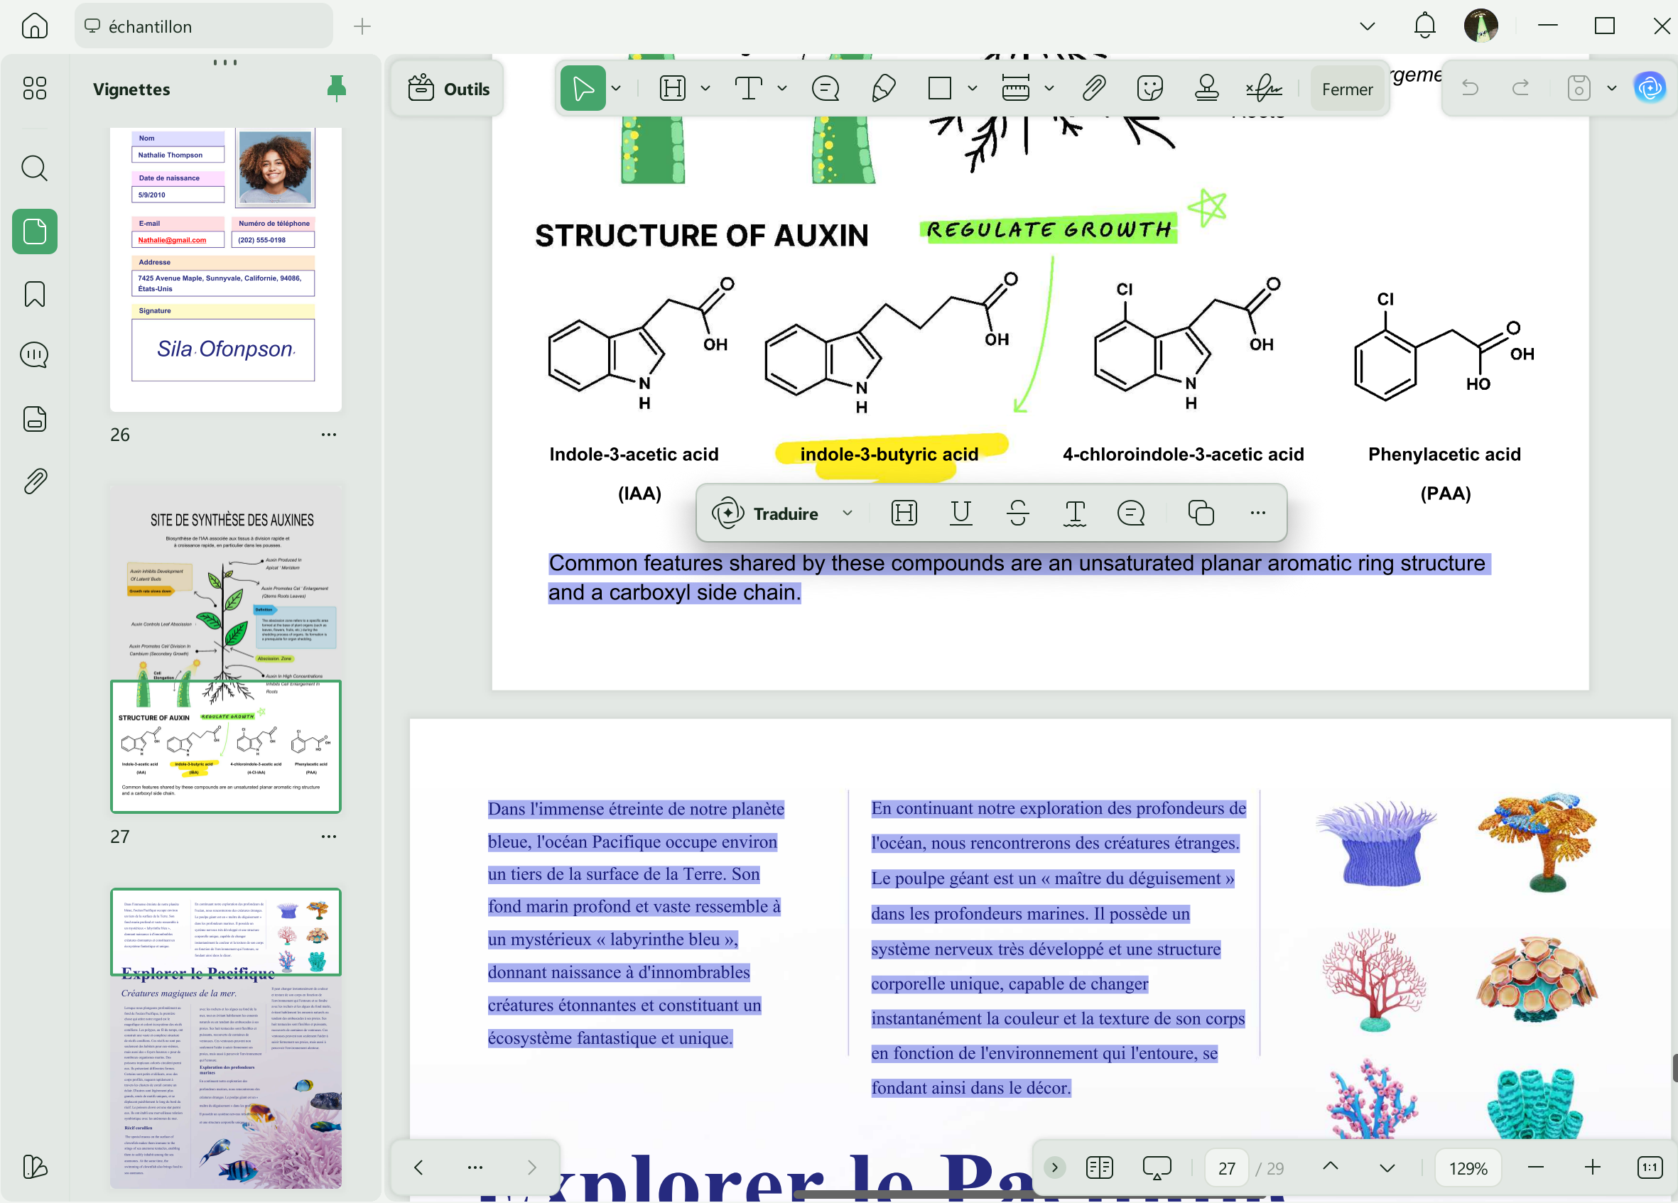Click the attach file paperclip toolbar icon
1678x1203 pixels.
coord(1093,89)
